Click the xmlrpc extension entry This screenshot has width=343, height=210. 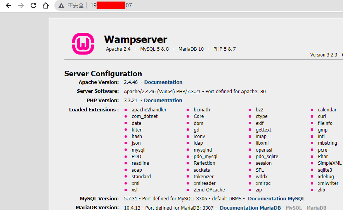pyautogui.click(x=263, y=183)
